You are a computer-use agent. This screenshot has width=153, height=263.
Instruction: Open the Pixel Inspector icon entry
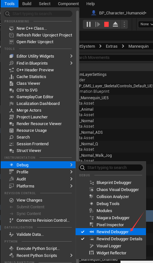coord(91,225)
